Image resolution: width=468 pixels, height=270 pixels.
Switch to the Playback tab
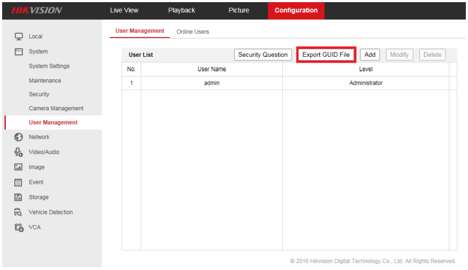point(182,10)
